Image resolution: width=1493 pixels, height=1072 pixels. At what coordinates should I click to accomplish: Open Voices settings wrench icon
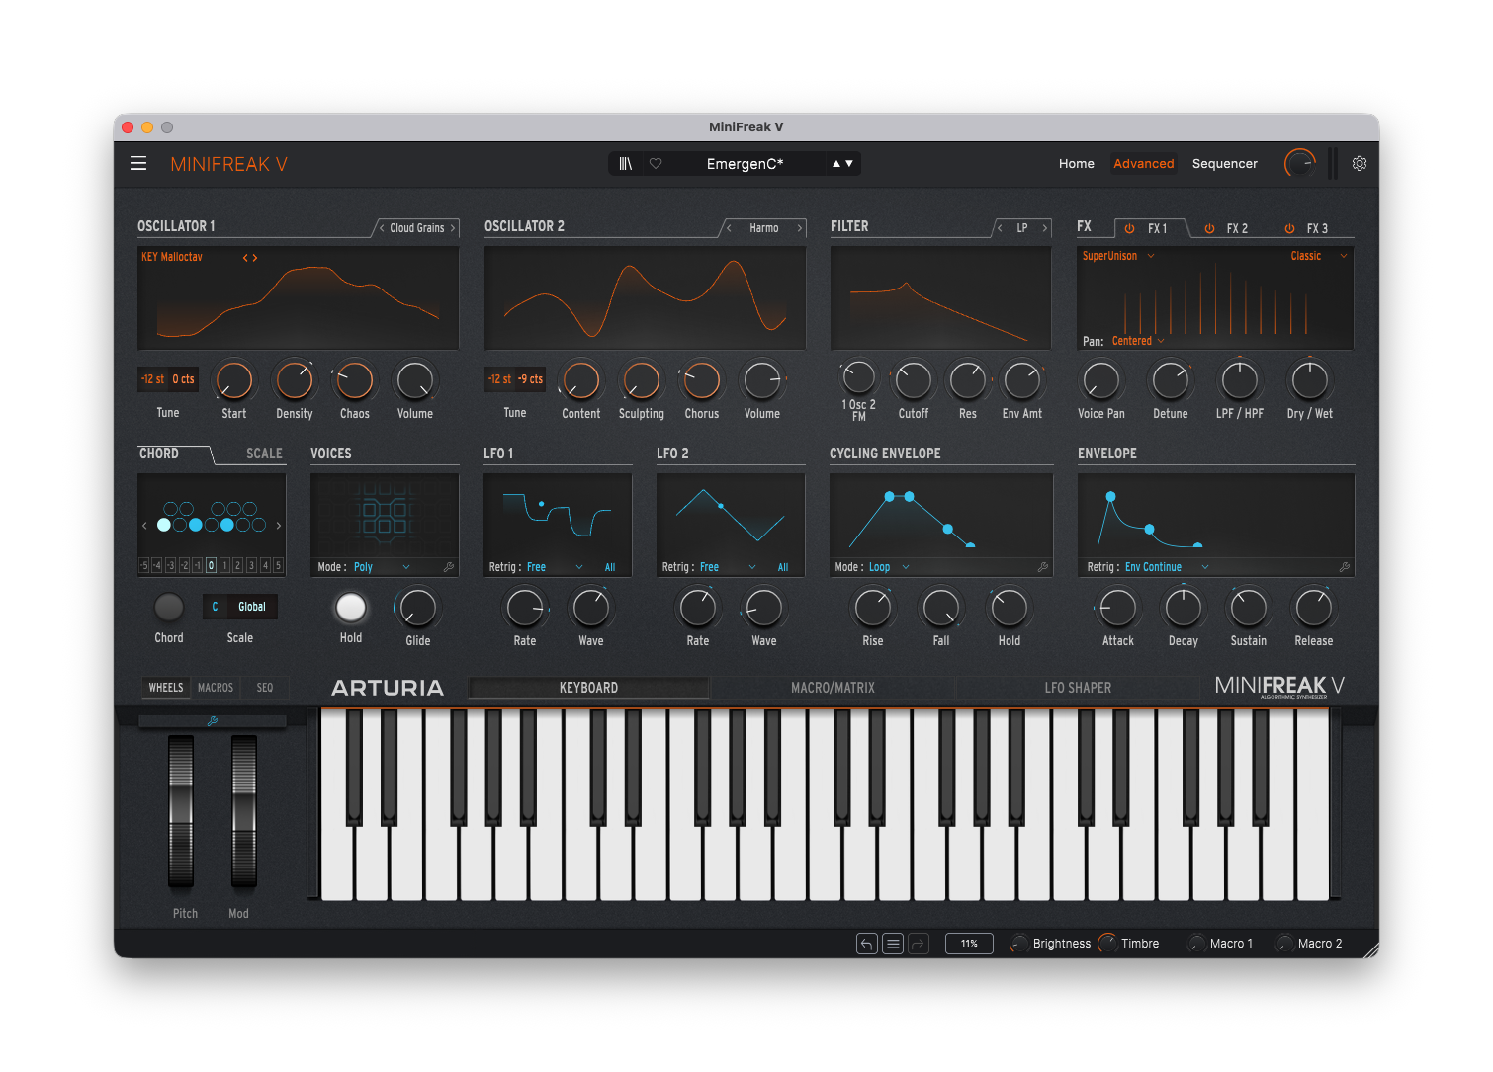449,567
